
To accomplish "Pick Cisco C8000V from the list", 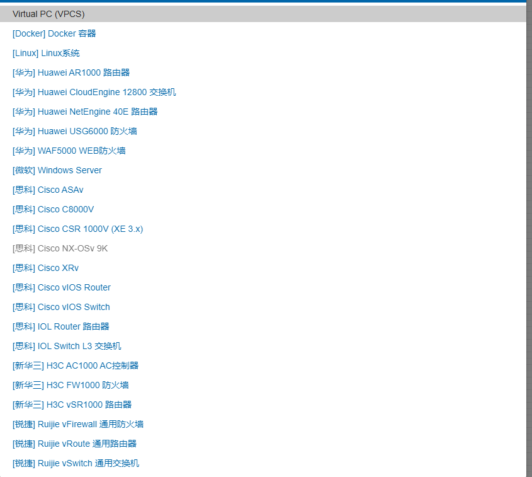I will click(54, 209).
